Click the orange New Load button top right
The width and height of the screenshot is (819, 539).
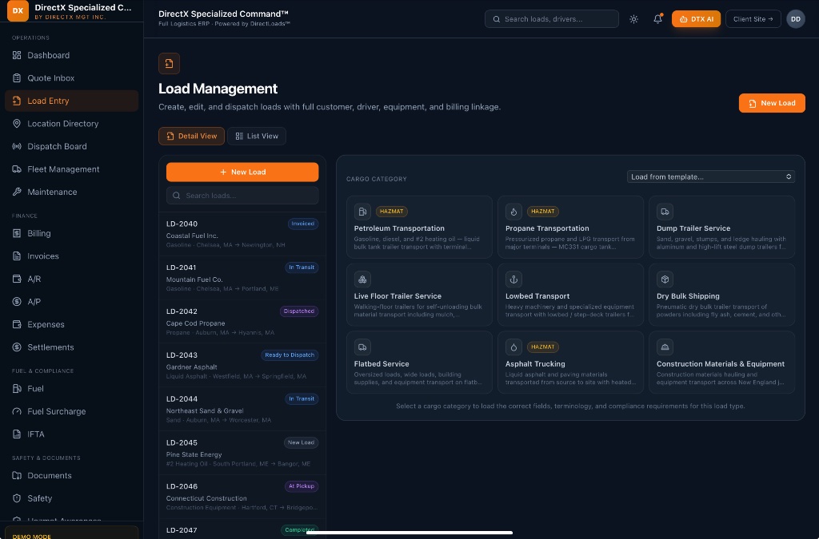[x=772, y=103]
